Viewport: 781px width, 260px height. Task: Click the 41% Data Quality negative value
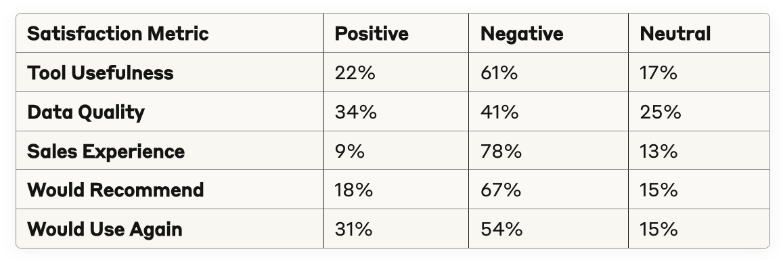click(x=499, y=112)
